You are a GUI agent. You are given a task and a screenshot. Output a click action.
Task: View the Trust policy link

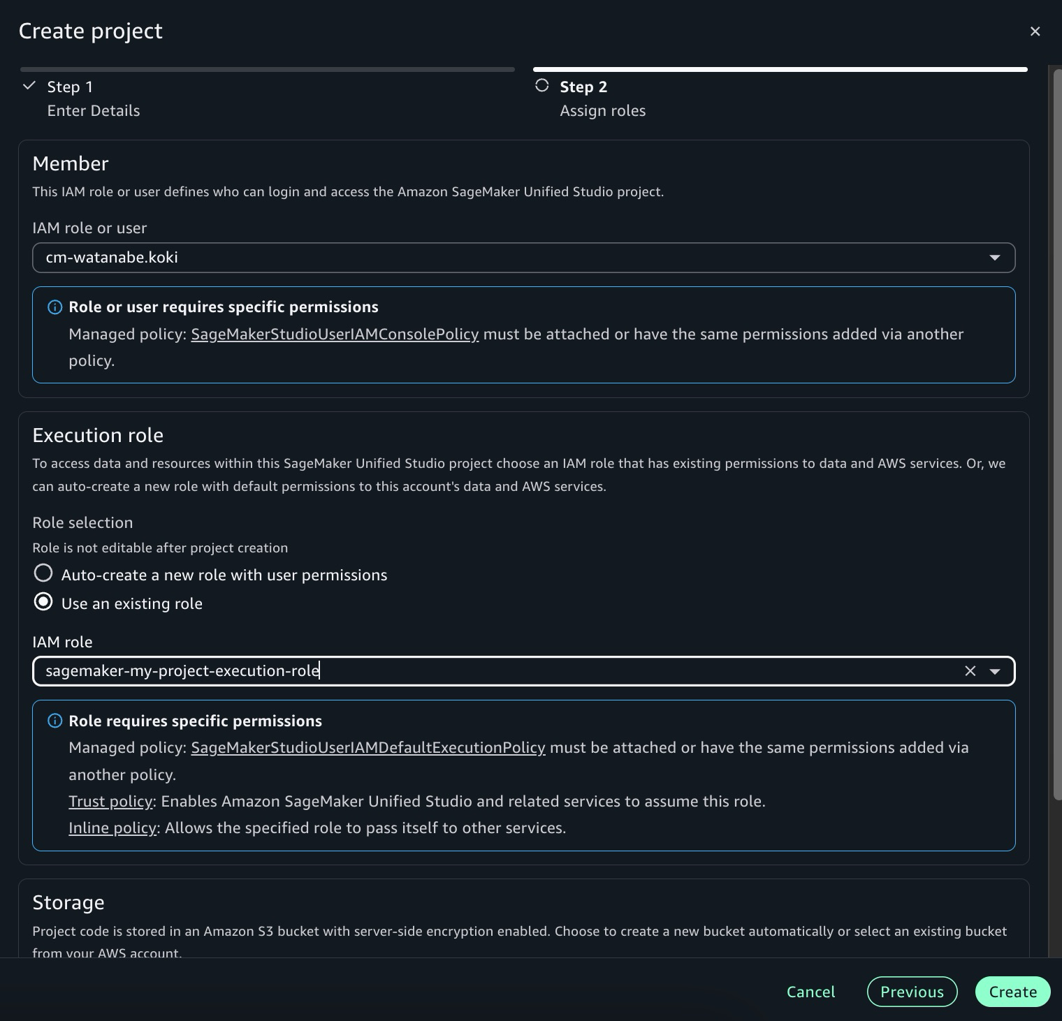coord(110,802)
